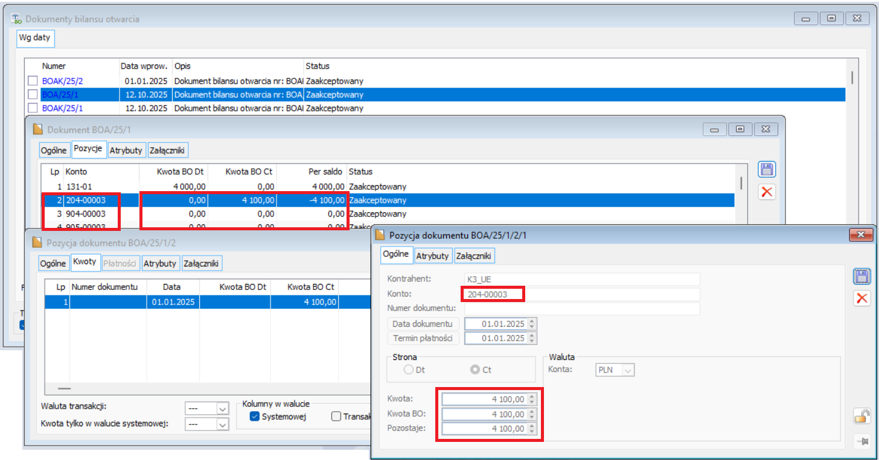Save changes in Dokument BOA/25/1 window

point(767,170)
